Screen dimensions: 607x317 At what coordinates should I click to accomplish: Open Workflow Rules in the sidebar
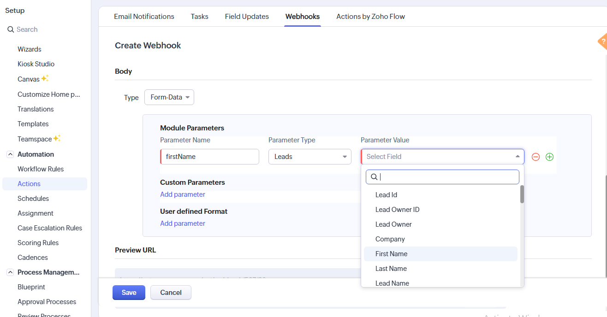point(41,169)
